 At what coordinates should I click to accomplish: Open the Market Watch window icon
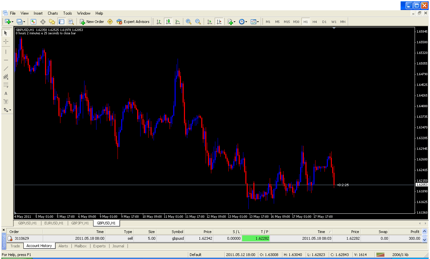pos(33,22)
